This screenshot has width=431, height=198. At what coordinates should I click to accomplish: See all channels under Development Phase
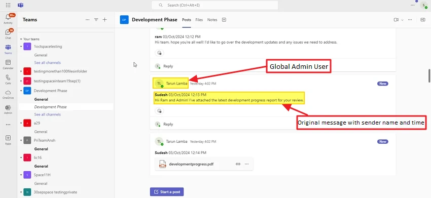pos(47,114)
